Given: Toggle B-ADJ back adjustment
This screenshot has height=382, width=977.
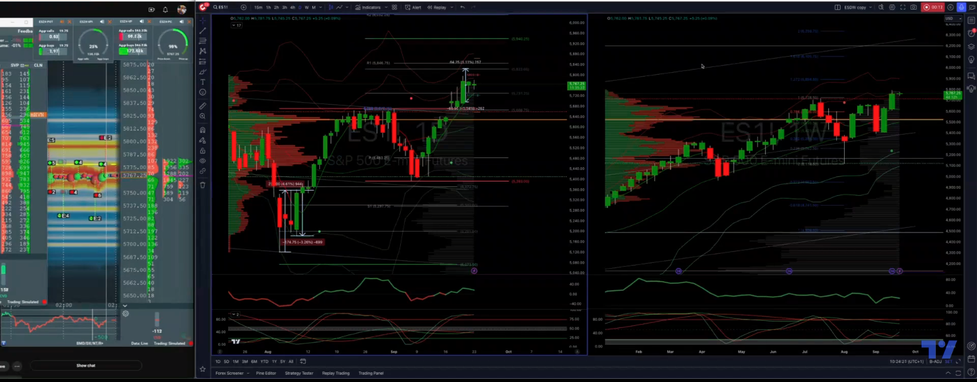Looking at the screenshot, I should [935, 361].
